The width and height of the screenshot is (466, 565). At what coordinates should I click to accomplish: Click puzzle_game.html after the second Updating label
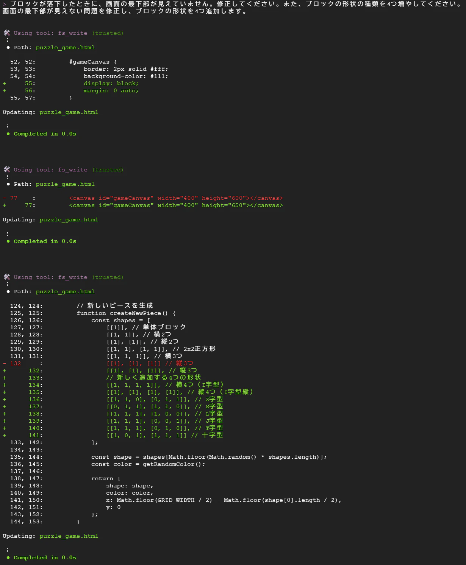coord(69,220)
